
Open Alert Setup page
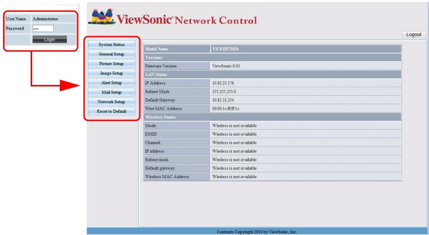click(x=112, y=82)
